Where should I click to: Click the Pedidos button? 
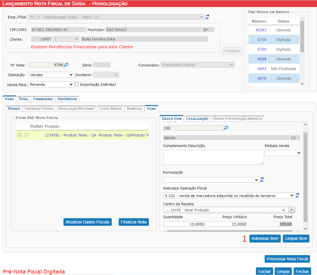tap(232, 51)
